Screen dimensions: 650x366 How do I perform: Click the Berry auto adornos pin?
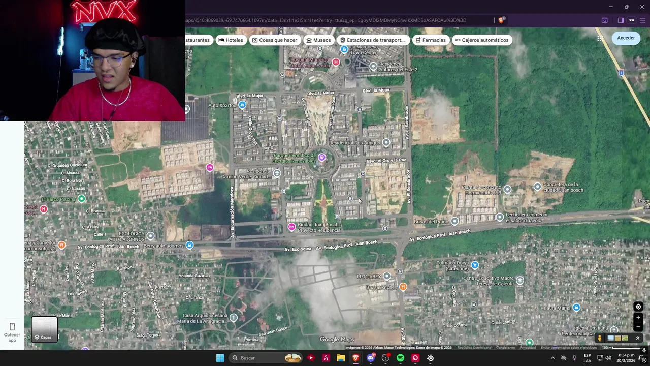[x=189, y=246]
